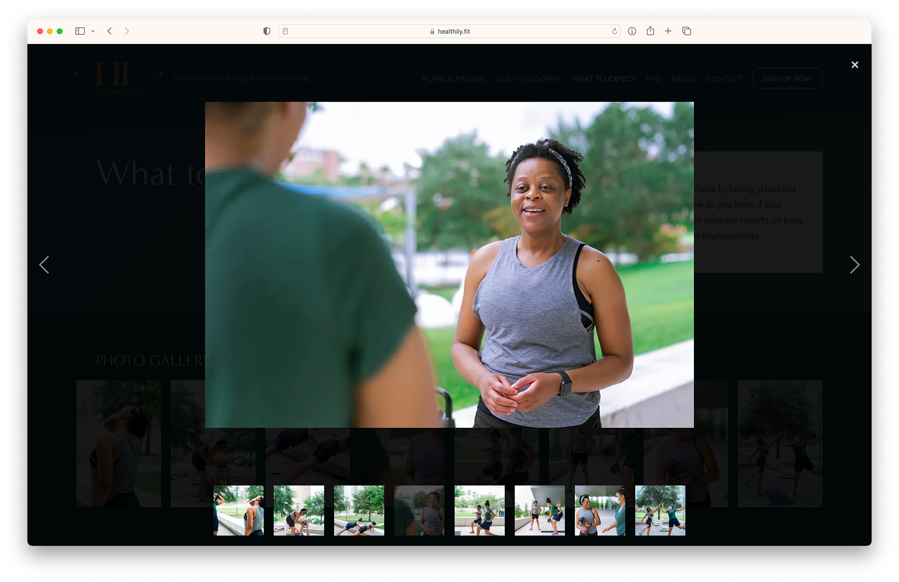Open the privacy report shield icon
This screenshot has height=582, width=899.
pyautogui.click(x=266, y=31)
